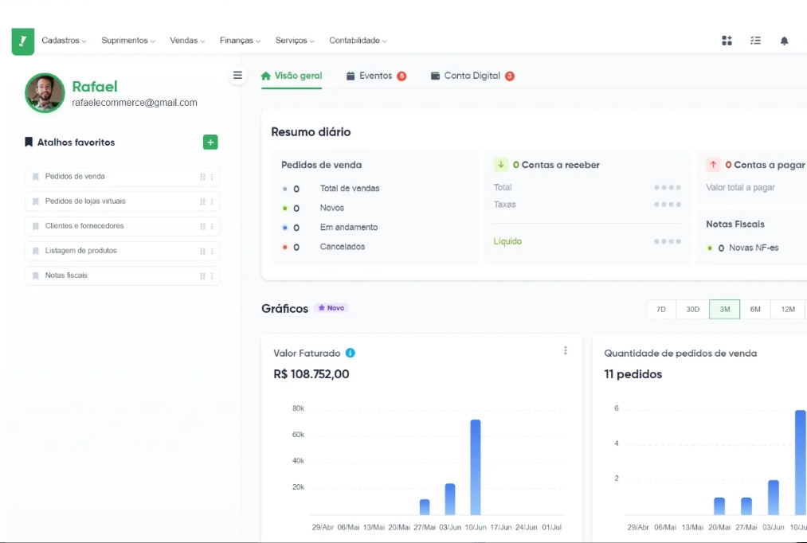Click Novas NF-es under Notas Fiscais
This screenshot has height=543, width=807.
tap(754, 248)
